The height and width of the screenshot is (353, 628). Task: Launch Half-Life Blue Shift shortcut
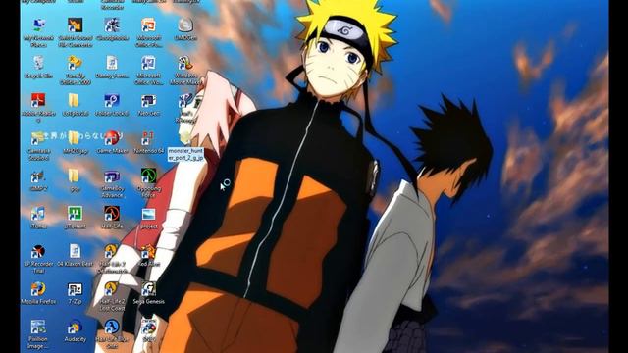[112, 333]
